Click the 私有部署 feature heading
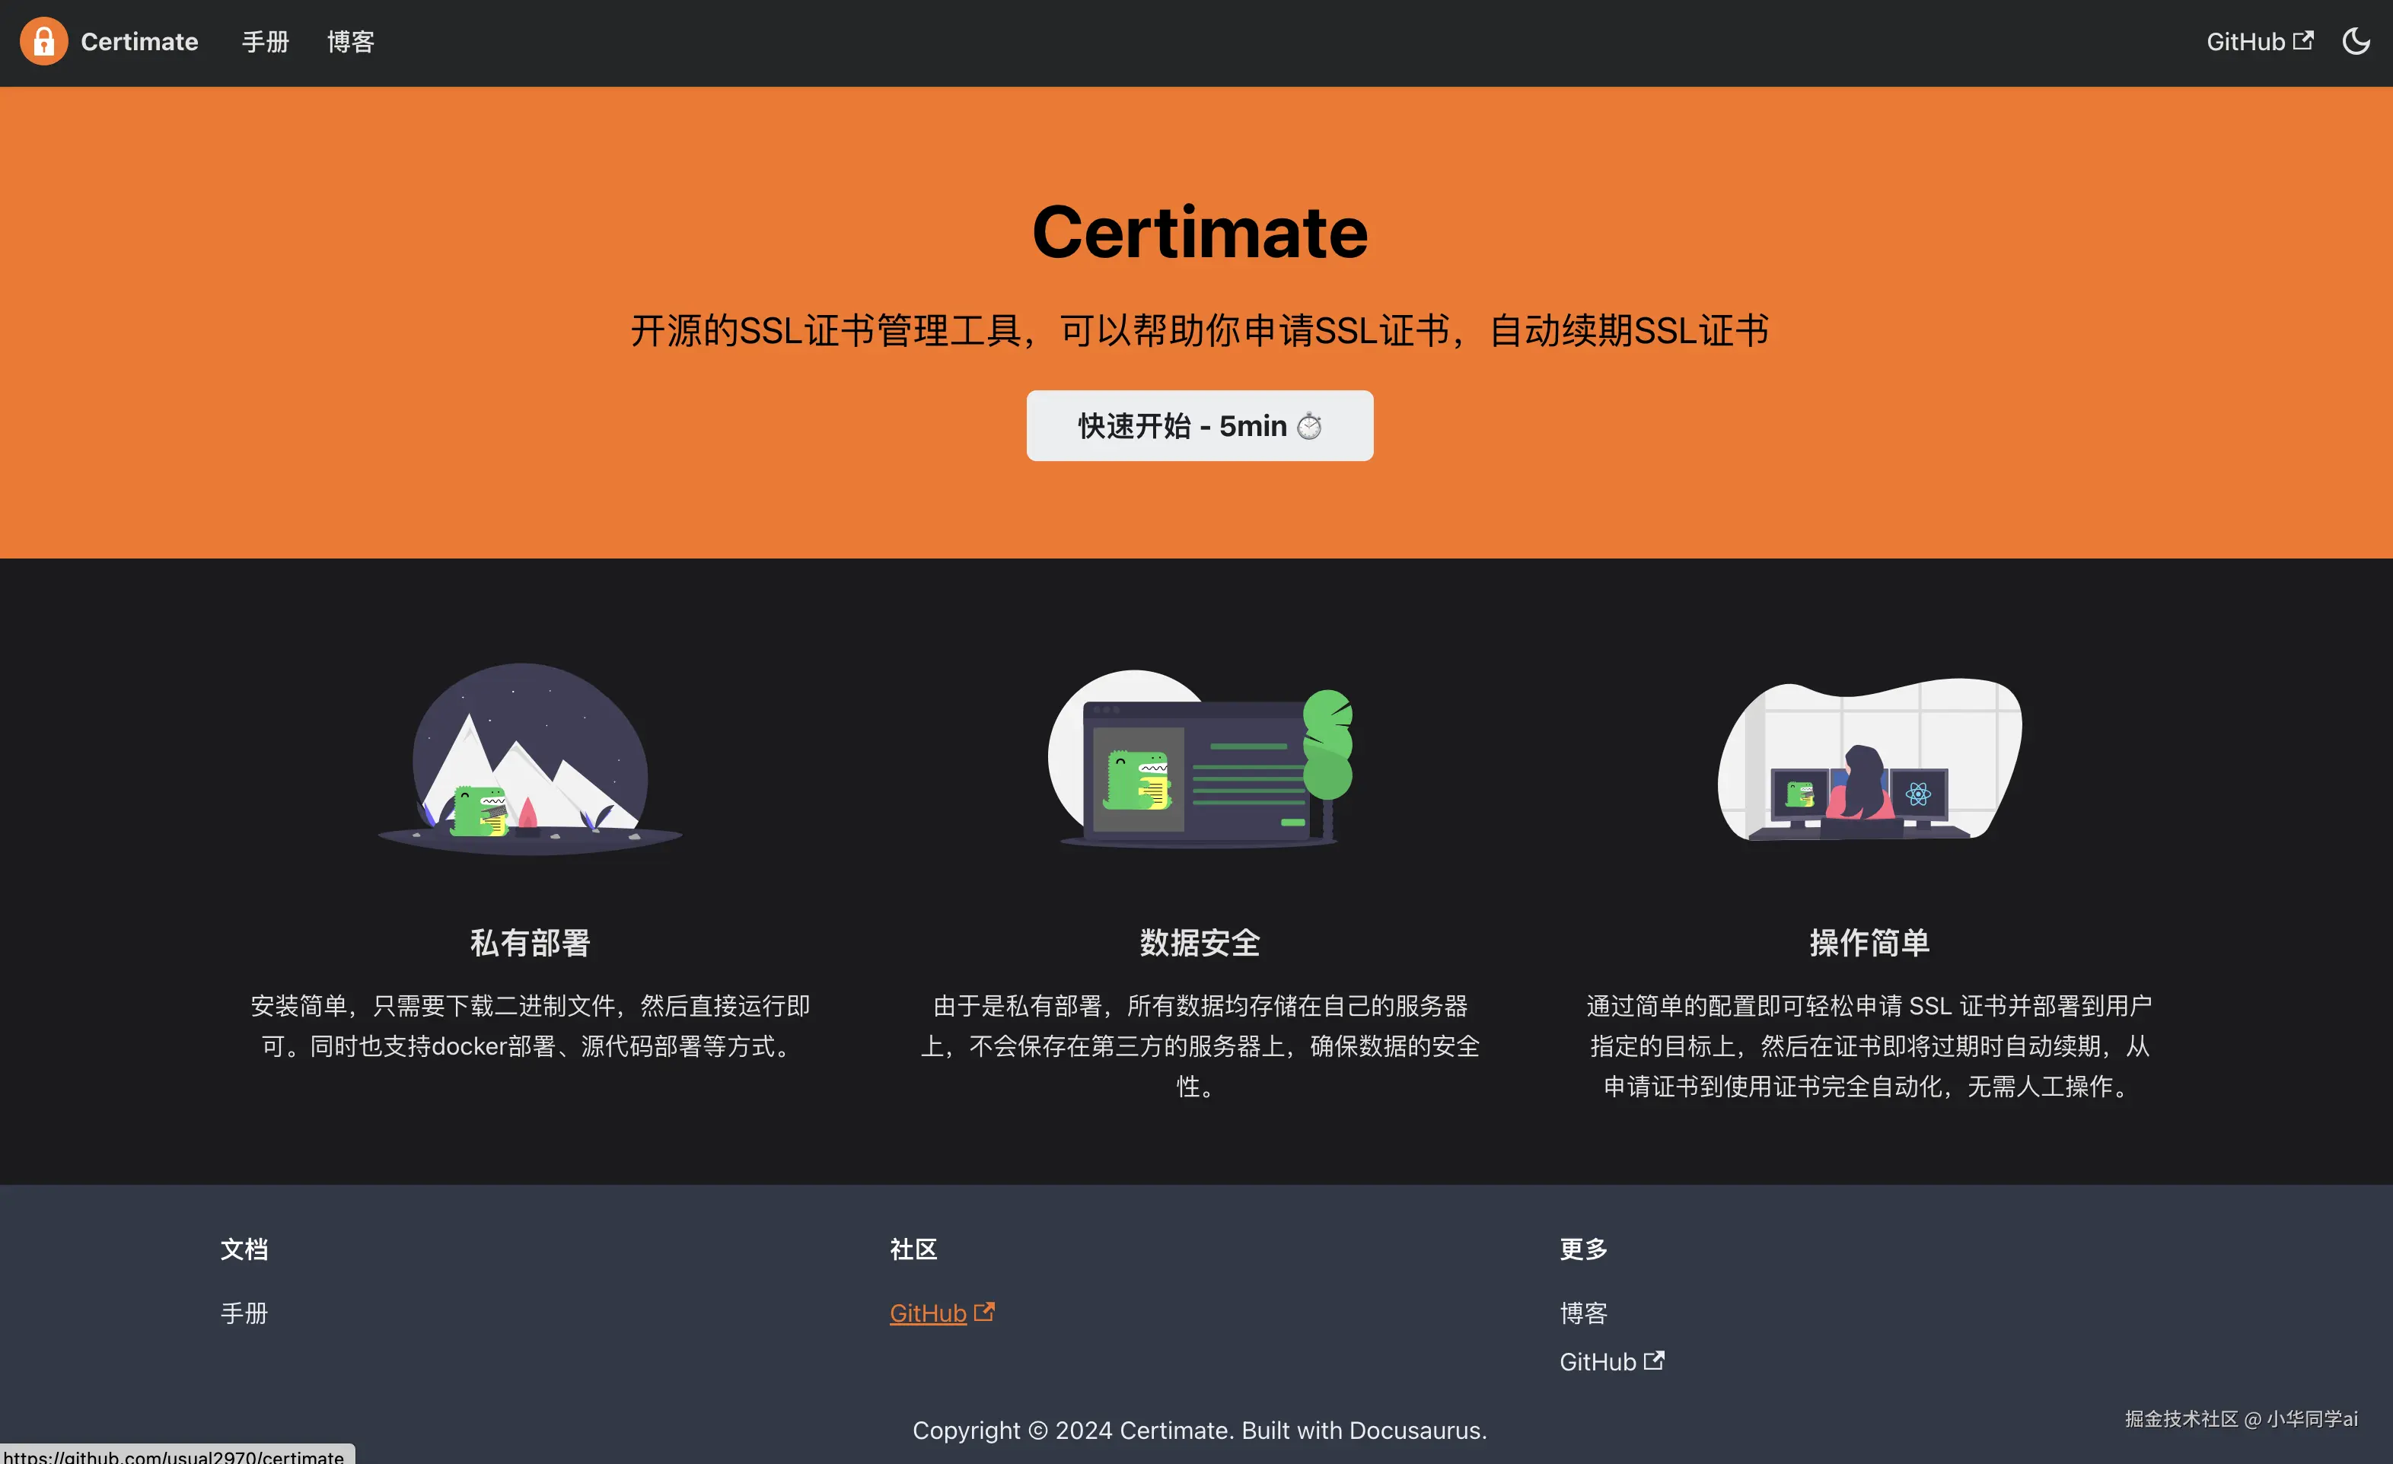 [531, 942]
